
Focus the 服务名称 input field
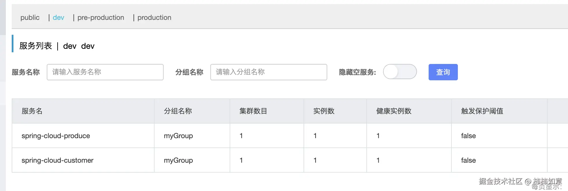[x=105, y=72]
